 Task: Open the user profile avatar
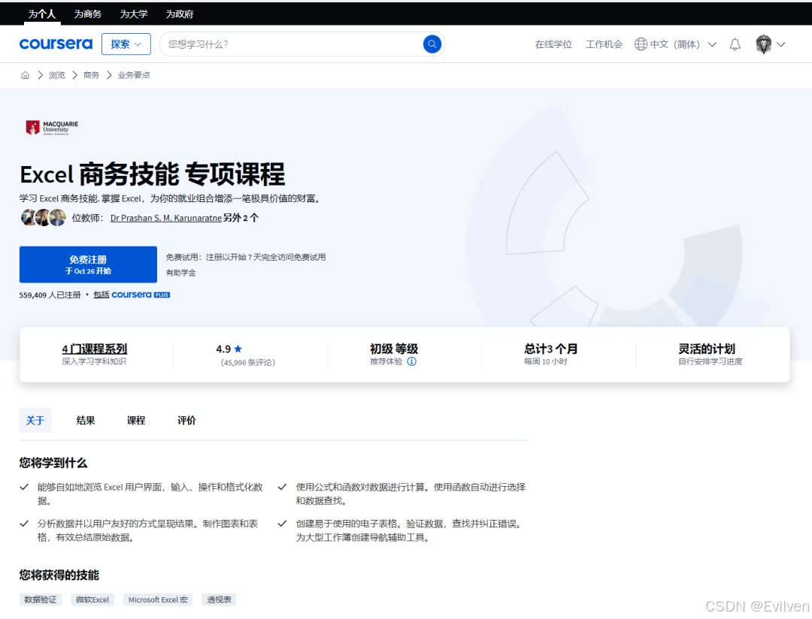763,44
